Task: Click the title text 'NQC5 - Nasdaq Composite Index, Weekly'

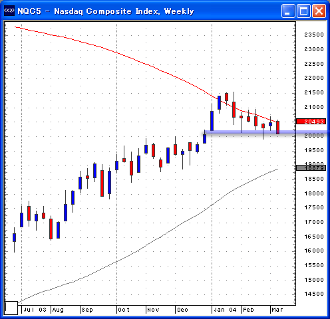Action: [106, 11]
